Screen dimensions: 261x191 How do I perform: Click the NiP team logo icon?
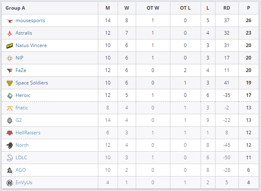(x=10, y=58)
